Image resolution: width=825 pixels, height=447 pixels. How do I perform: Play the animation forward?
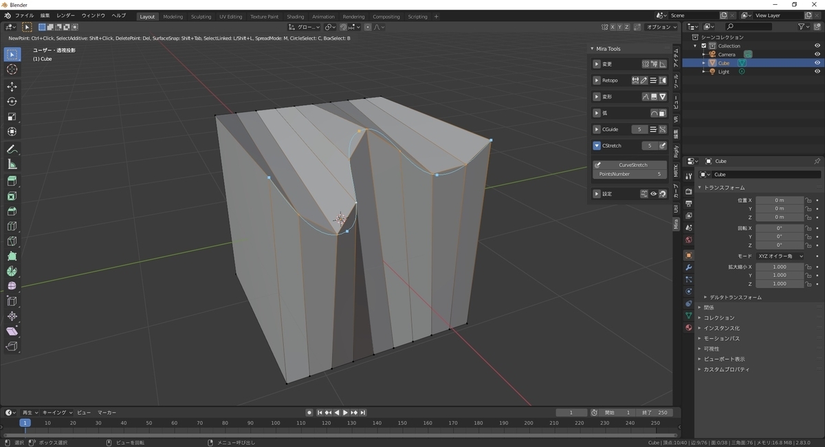[345, 413]
